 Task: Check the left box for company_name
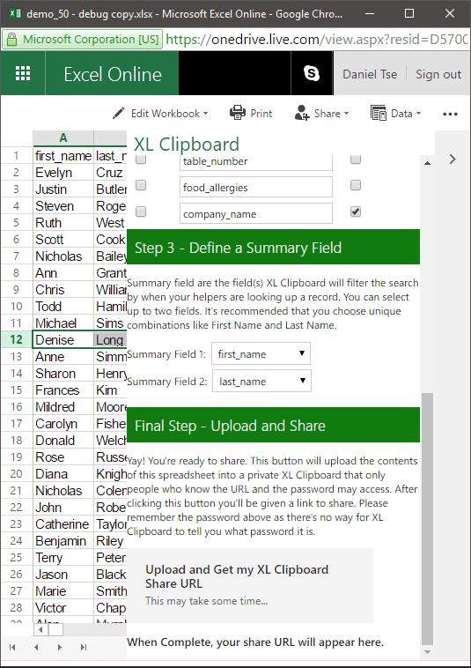(140, 212)
